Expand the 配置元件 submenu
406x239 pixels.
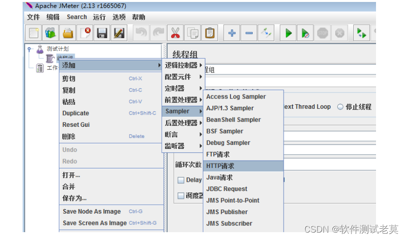(x=183, y=77)
